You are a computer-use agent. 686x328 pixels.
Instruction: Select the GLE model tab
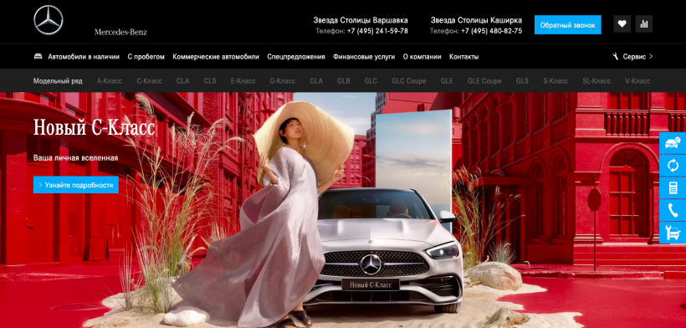447,81
